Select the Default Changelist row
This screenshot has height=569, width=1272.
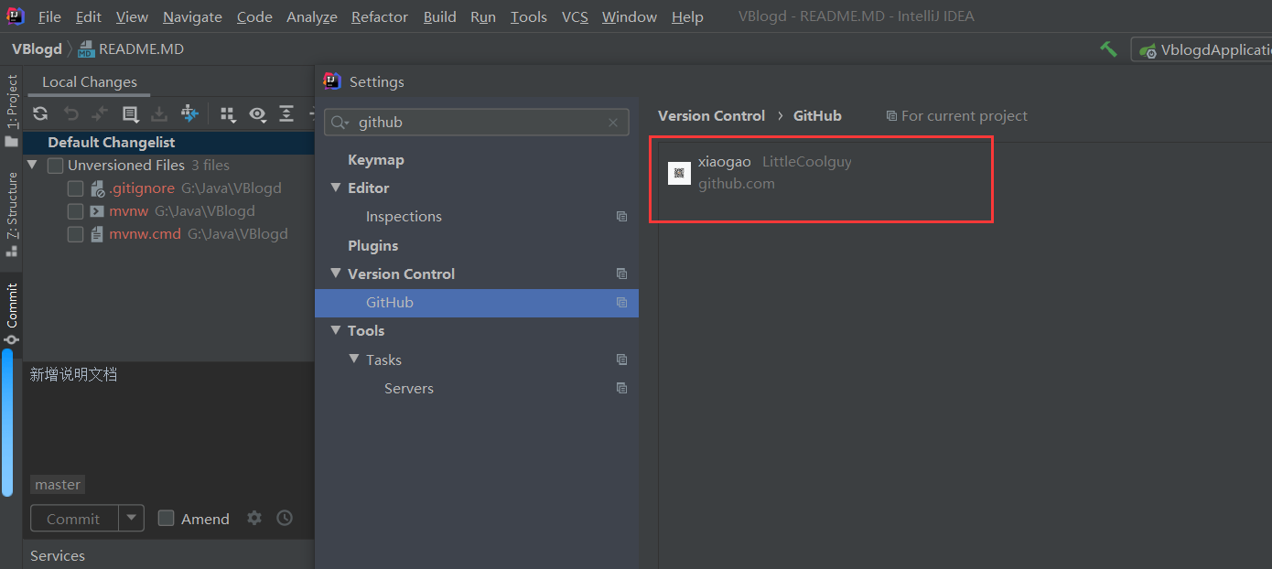click(169, 143)
